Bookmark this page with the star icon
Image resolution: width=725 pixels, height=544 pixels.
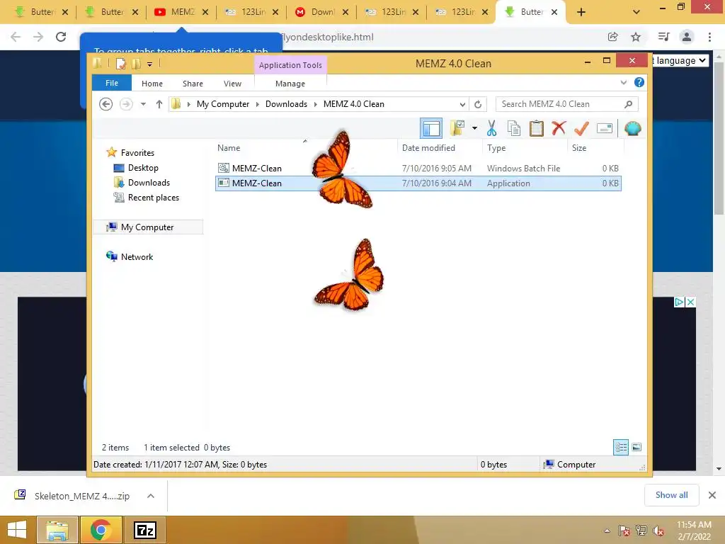point(636,37)
